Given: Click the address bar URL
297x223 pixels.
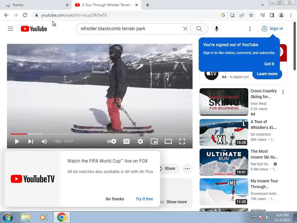Looking at the screenshot, I should tap(74, 15).
